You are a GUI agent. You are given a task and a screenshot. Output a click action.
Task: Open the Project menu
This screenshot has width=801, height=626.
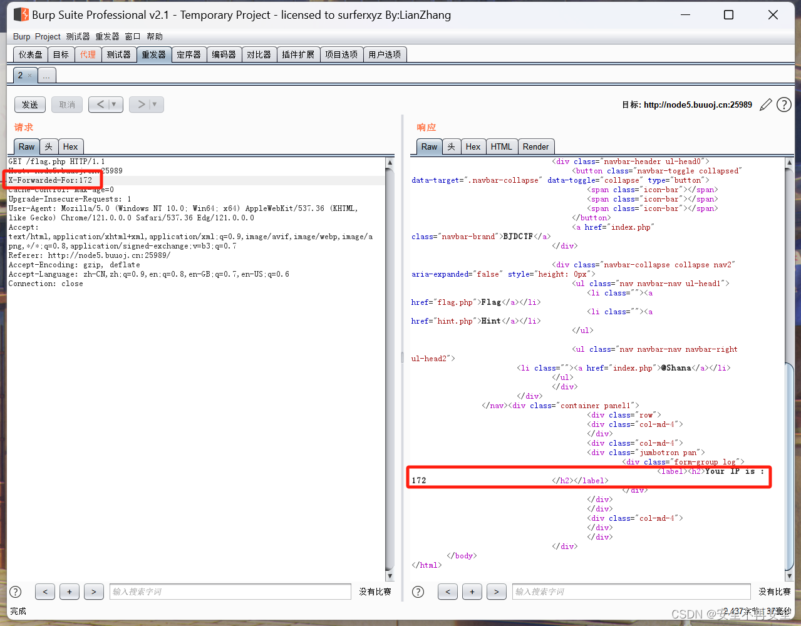pos(48,36)
